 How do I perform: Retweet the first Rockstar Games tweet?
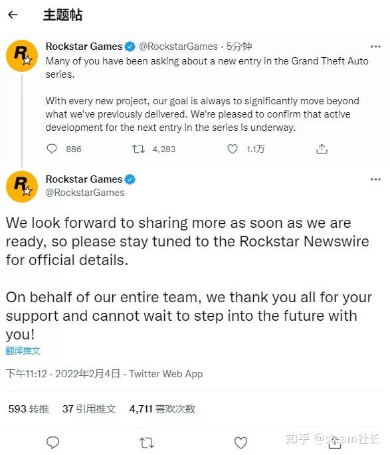tap(138, 149)
